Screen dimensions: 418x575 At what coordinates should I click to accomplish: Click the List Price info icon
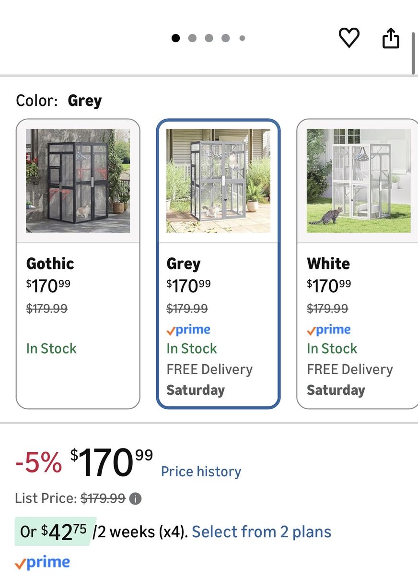(136, 499)
